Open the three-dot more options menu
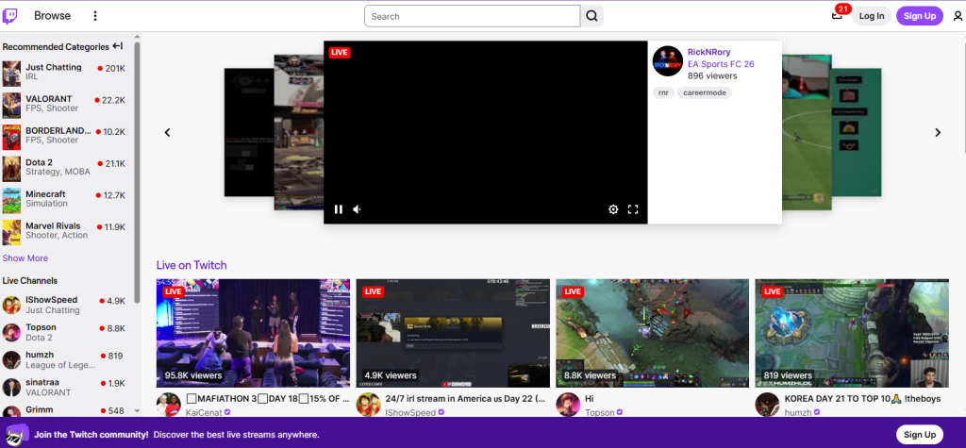Image resolution: width=966 pixels, height=448 pixels. click(94, 16)
